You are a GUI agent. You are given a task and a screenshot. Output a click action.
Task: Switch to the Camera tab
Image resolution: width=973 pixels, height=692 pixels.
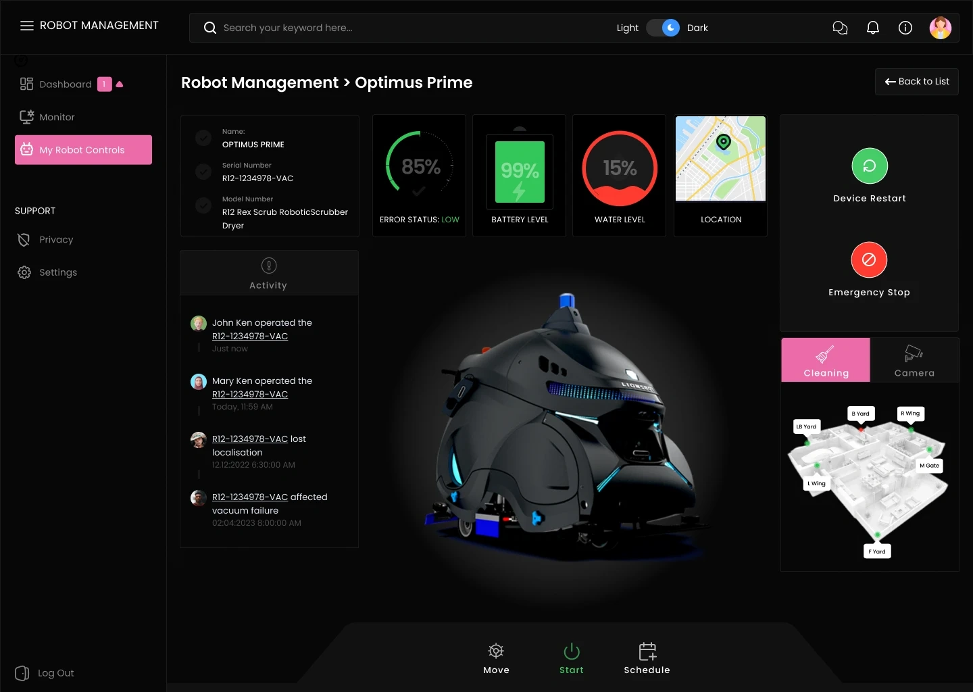coord(914,360)
